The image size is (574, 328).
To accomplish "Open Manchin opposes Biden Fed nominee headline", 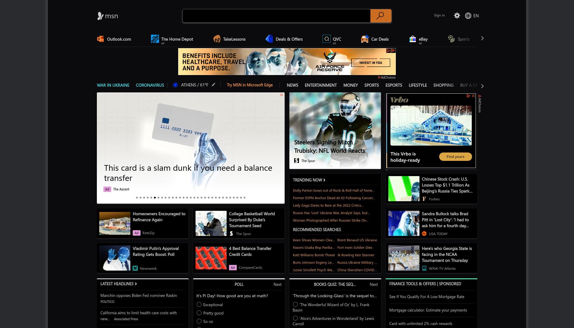I will click(x=139, y=295).
